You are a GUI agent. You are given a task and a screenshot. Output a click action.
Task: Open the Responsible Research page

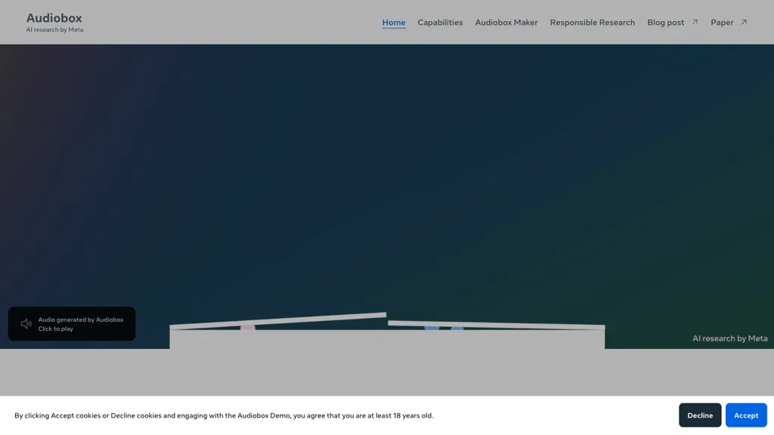(592, 22)
